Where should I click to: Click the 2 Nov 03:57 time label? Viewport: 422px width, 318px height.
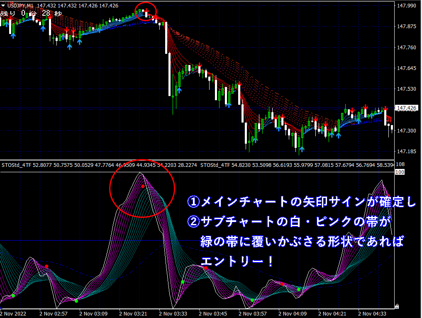pos(253,313)
